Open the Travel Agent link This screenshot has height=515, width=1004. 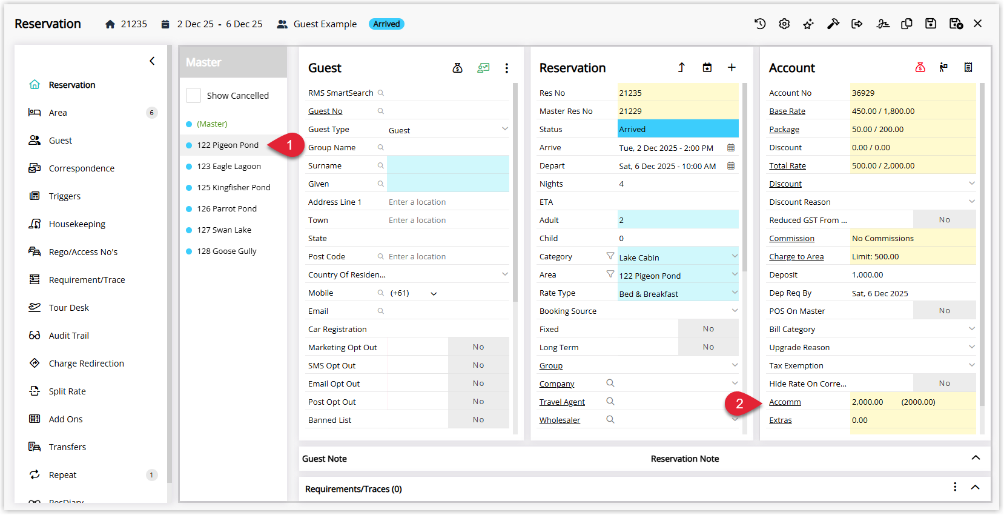562,402
